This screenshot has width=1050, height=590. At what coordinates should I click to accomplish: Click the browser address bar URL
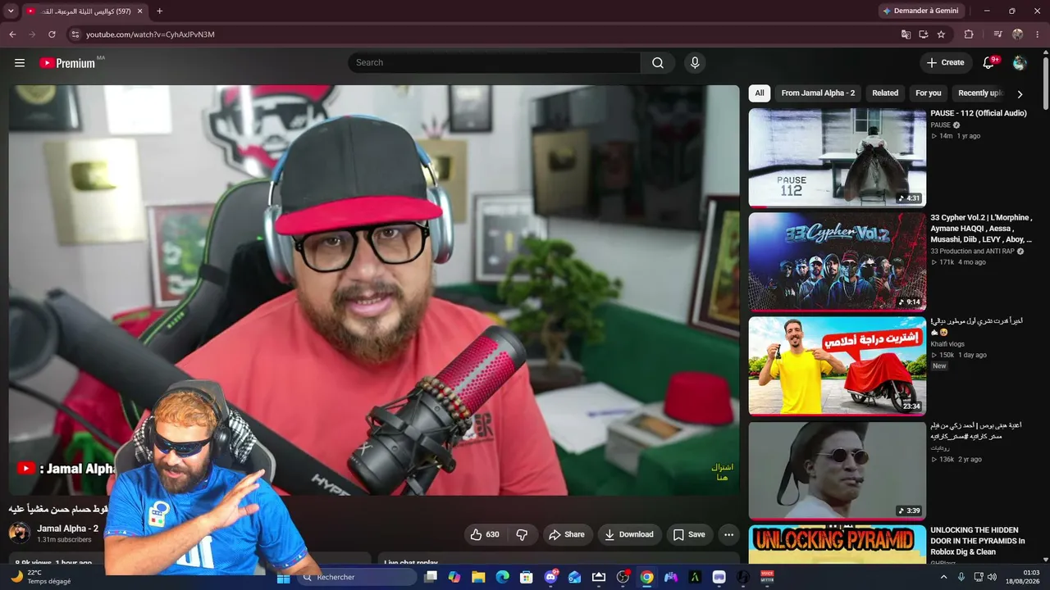150,34
